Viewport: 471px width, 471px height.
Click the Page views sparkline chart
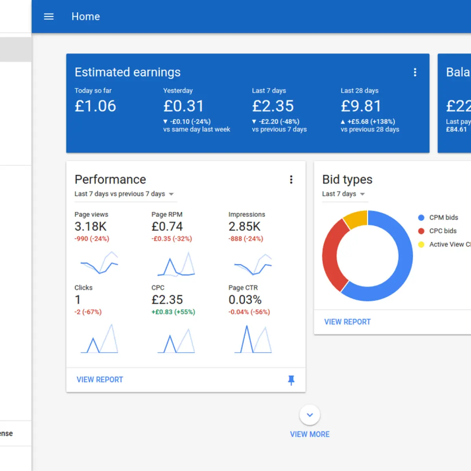99,263
